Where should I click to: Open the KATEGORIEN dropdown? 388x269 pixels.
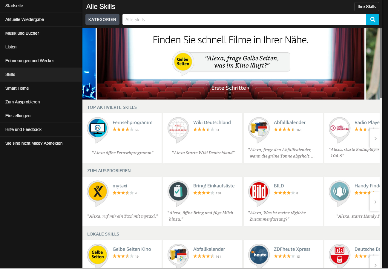[x=102, y=19]
